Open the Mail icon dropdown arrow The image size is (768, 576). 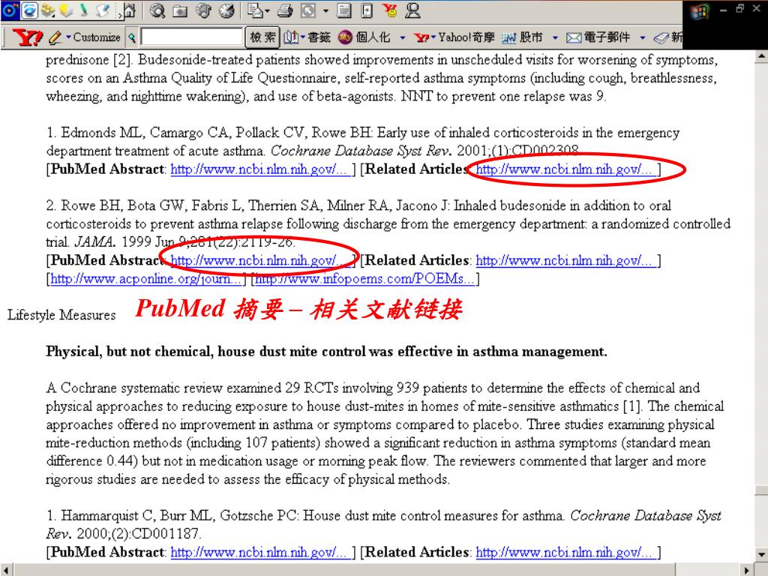pyautogui.click(x=268, y=10)
